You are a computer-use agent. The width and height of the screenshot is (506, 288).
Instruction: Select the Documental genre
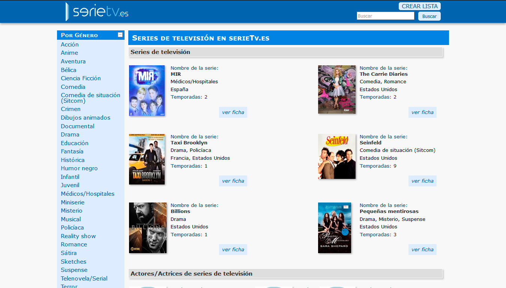[x=78, y=126]
